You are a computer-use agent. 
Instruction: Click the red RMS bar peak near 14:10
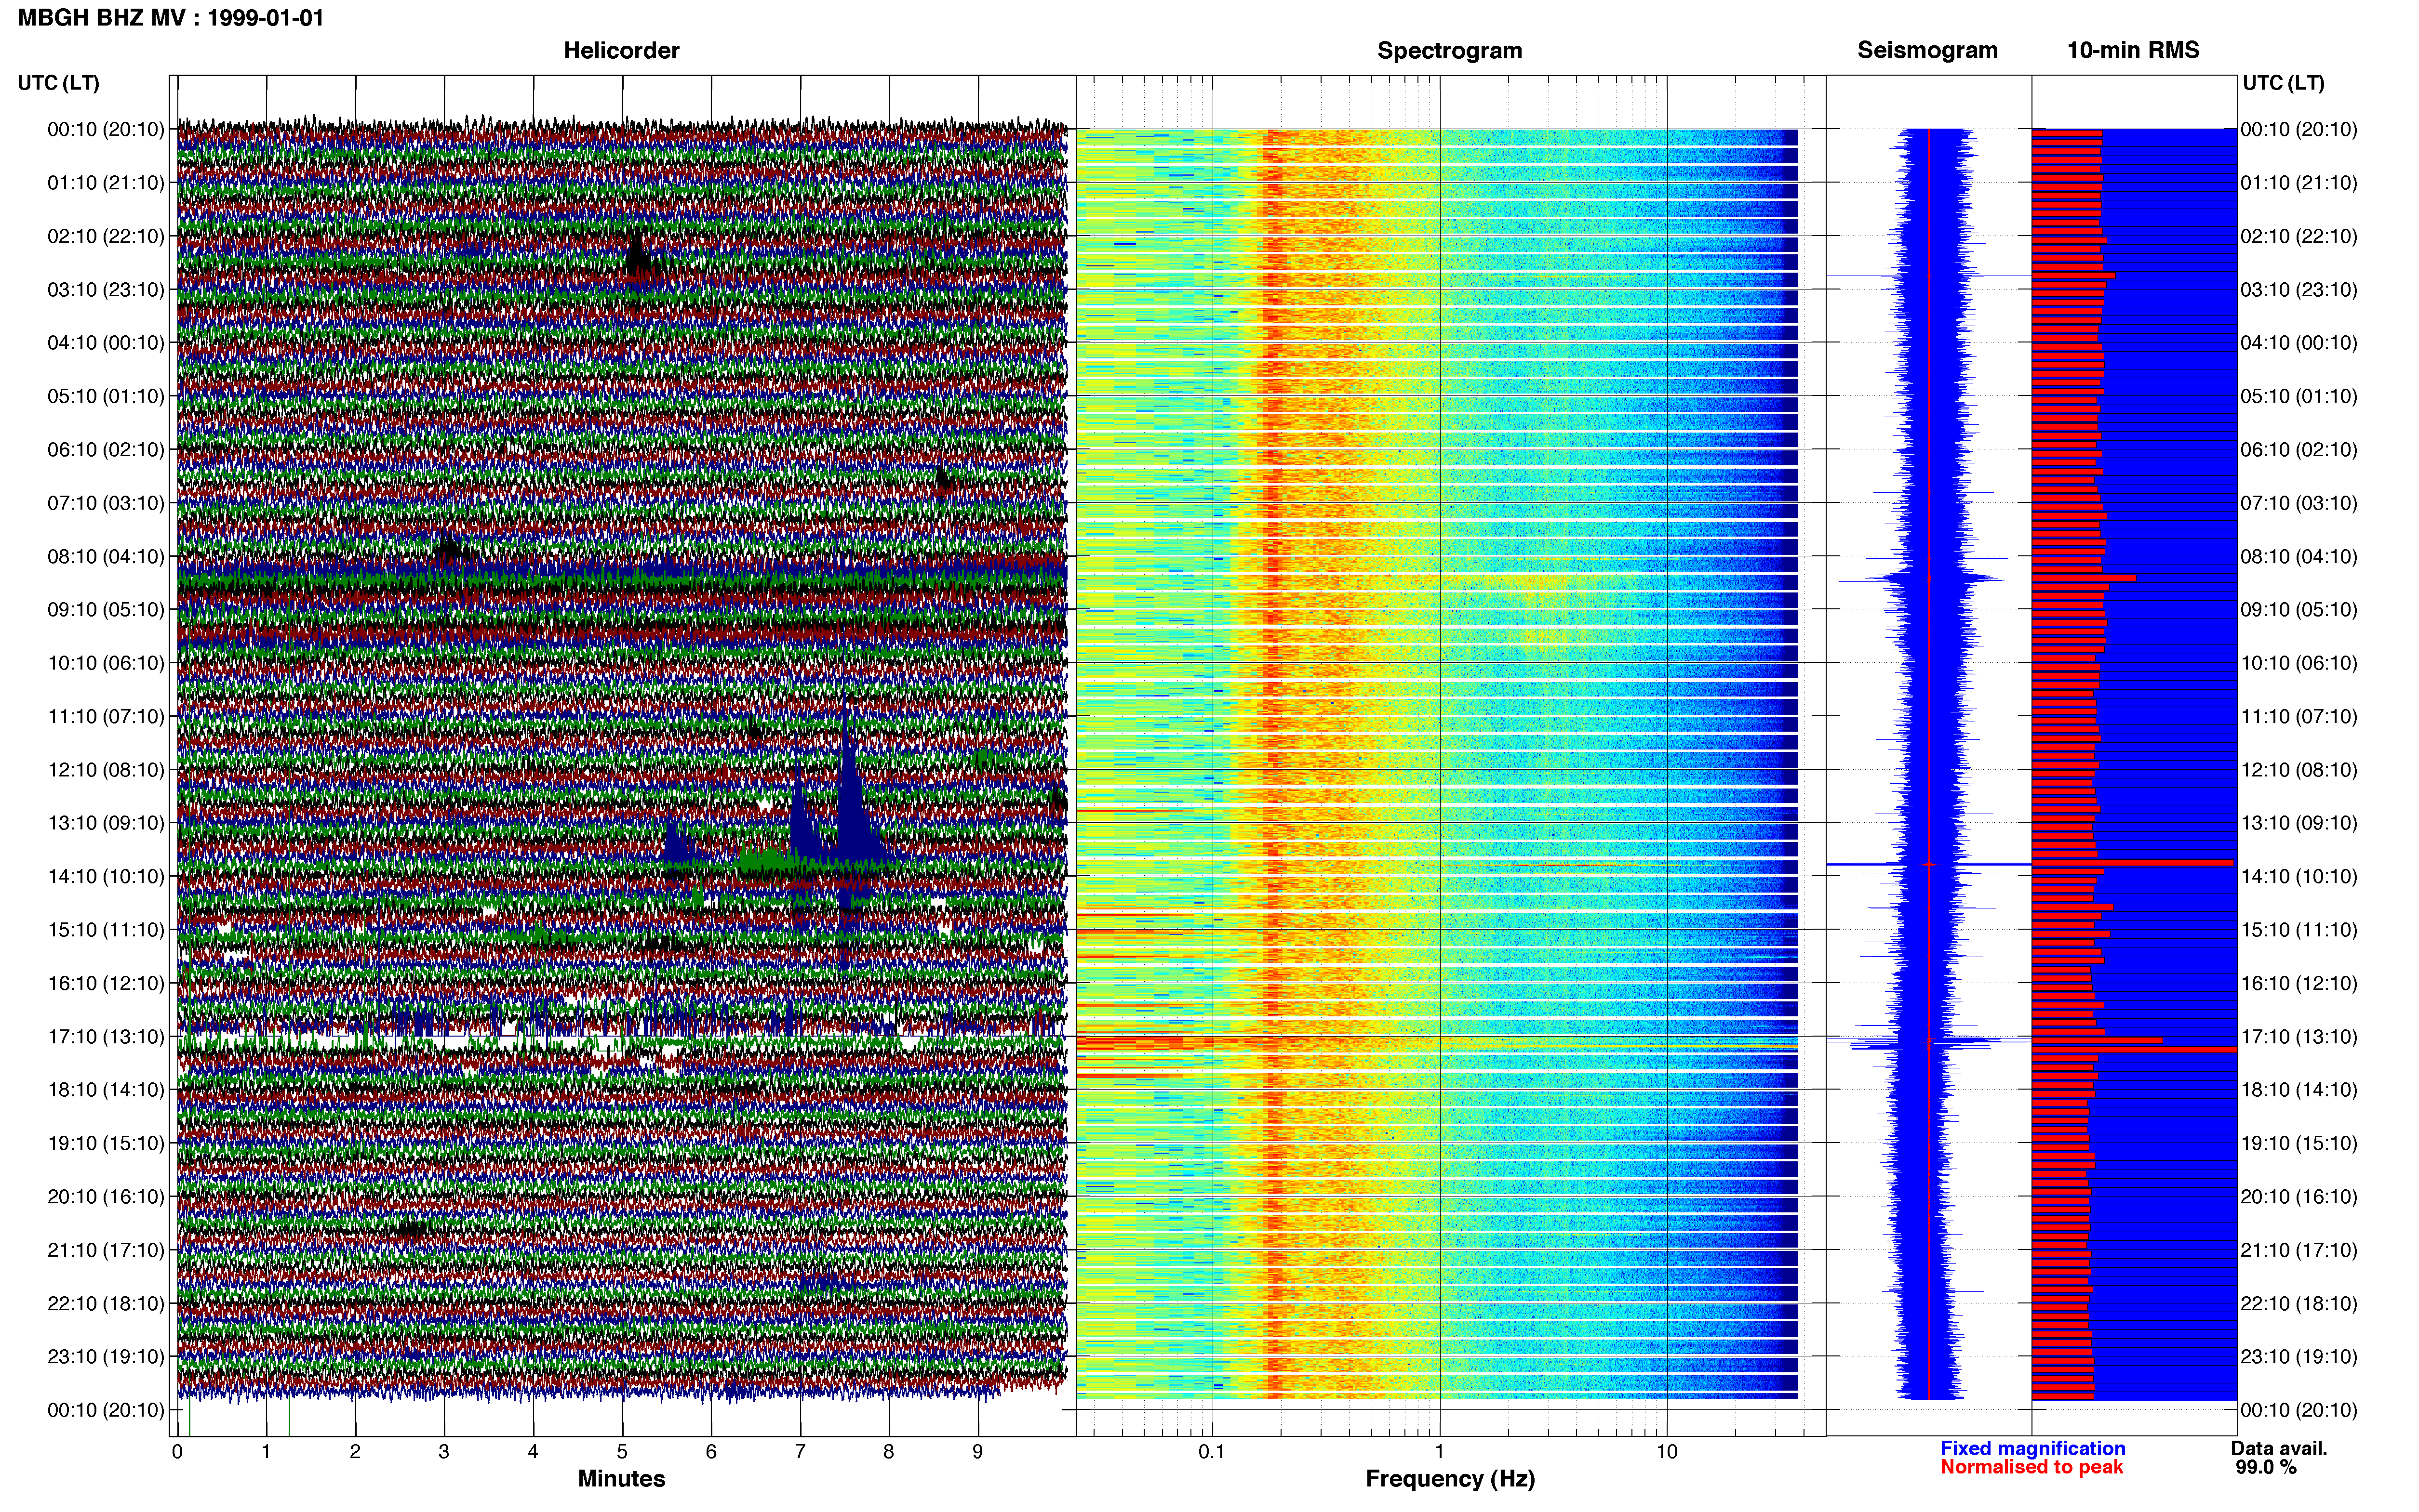2132,862
